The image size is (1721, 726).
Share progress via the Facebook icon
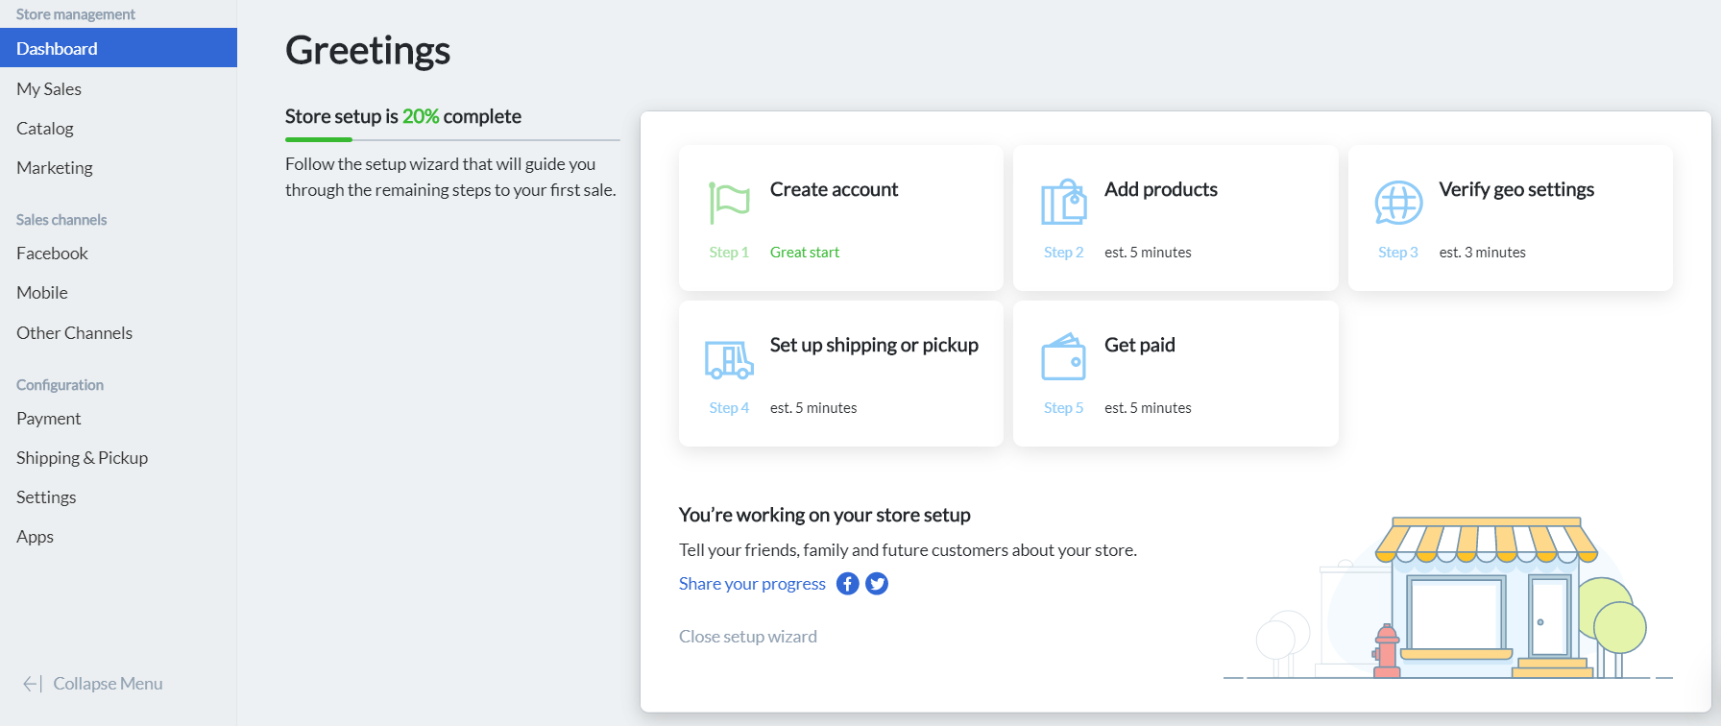coord(847,584)
